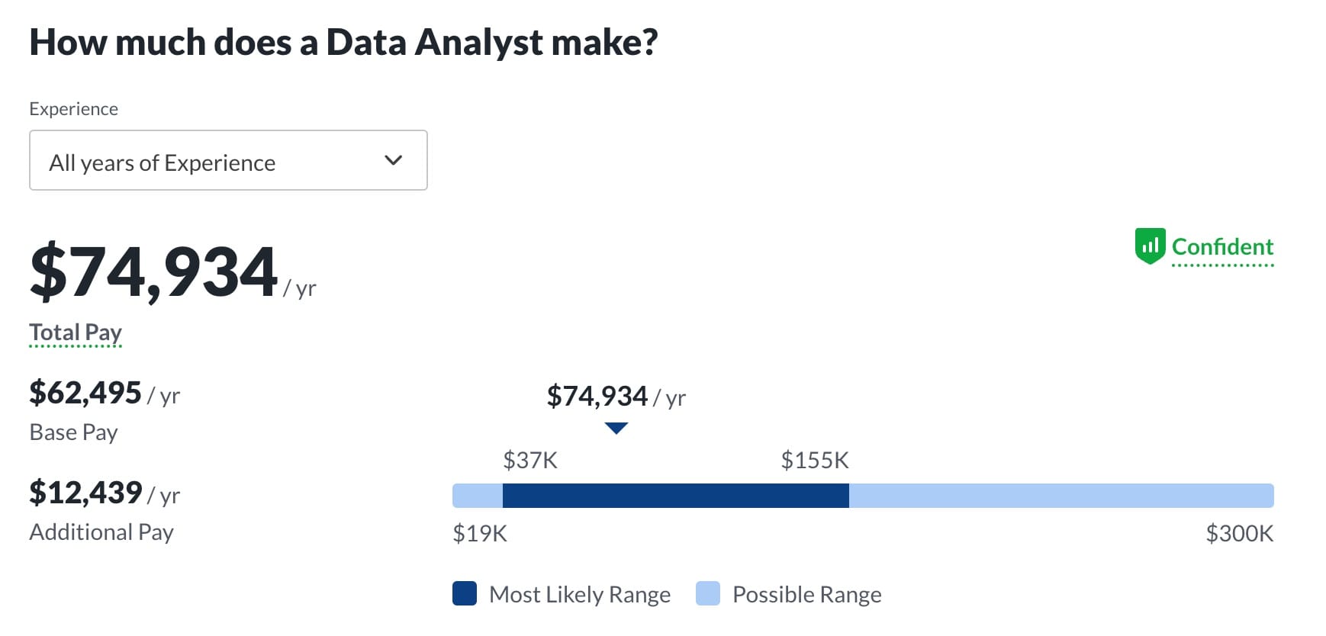Select the Most Likely Range legend label

point(580,594)
